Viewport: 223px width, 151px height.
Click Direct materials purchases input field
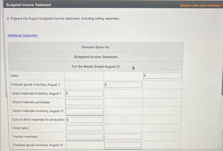click(x=84, y=102)
